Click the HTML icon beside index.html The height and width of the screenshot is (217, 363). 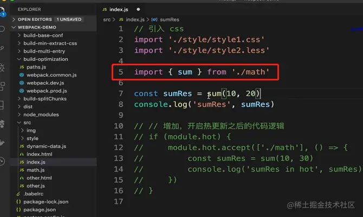22,154
